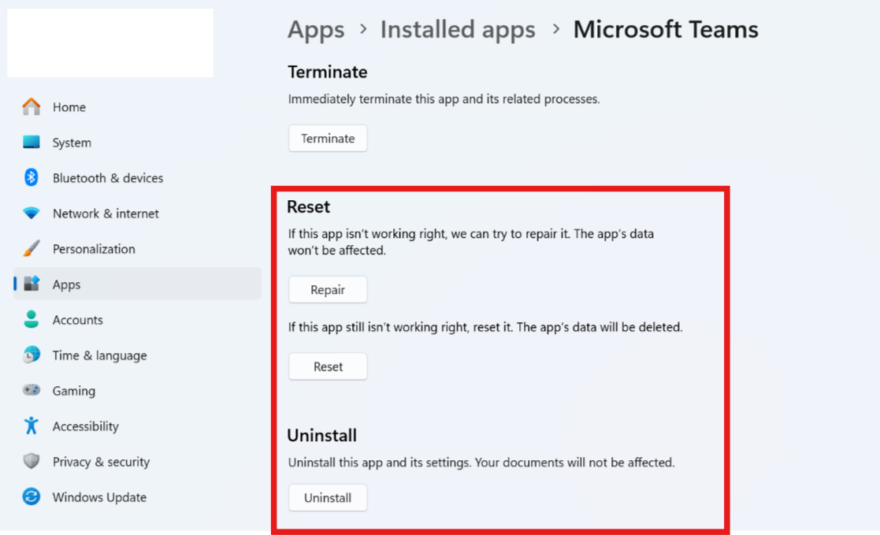
Task: Click the Apps icon in sidebar
Action: [x=32, y=284]
